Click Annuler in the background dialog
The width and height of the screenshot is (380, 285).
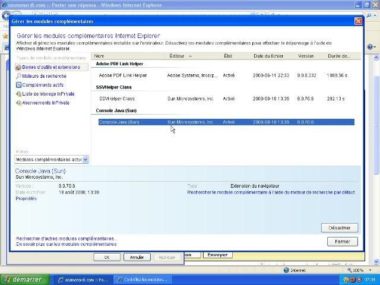[137, 257]
